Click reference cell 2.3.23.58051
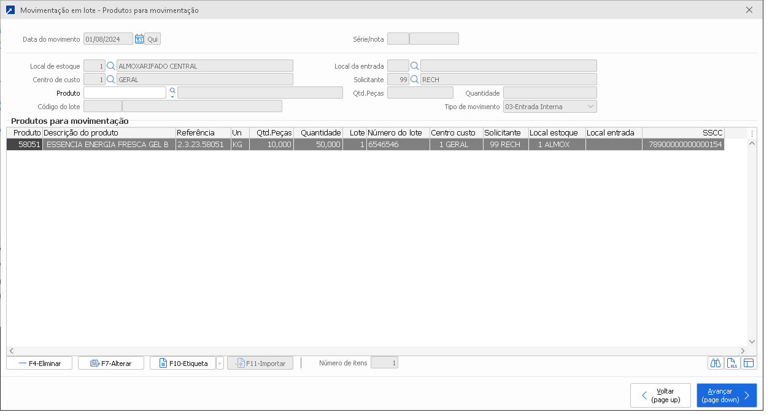Image resolution: width=772 pixels, height=415 pixels. click(x=203, y=145)
